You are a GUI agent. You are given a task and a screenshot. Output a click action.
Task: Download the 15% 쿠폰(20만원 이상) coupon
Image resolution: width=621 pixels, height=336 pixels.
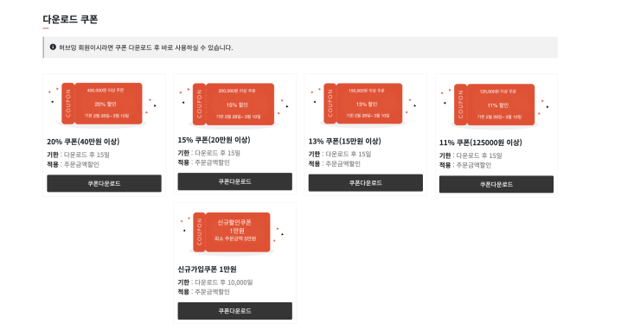tap(235, 181)
